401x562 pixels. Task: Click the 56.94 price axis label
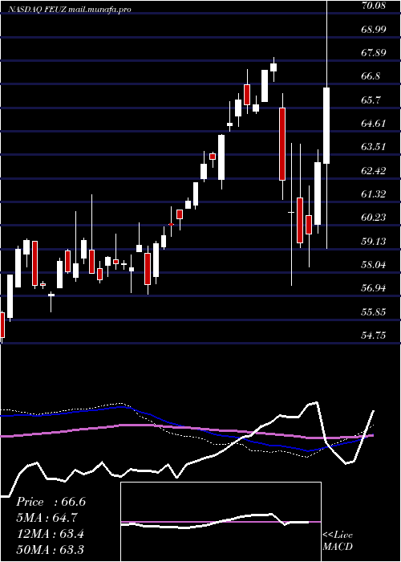click(374, 288)
